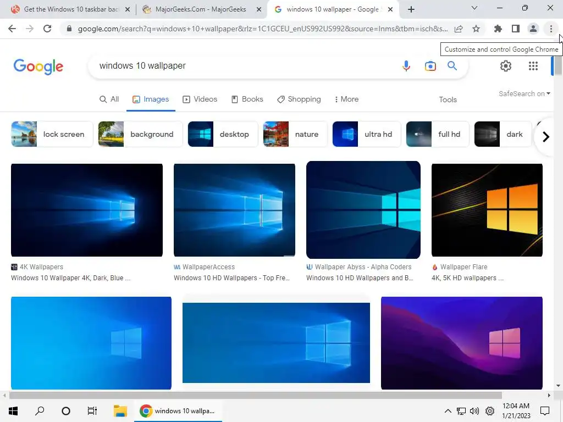The width and height of the screenshot is (563, 422).
Task: Open the tab search dropdown arrow
Action: tap(474, 8)
